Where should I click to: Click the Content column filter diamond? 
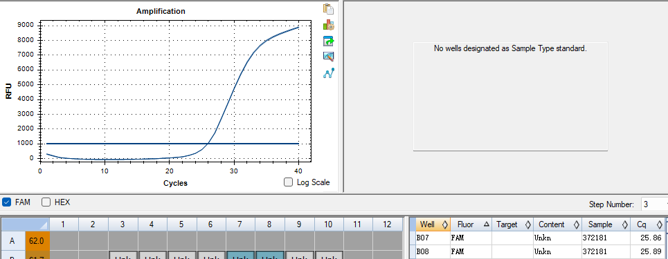(577, 224)
